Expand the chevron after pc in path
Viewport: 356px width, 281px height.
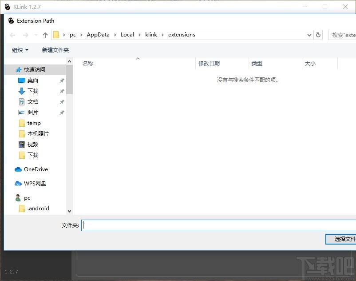point(81,35)
